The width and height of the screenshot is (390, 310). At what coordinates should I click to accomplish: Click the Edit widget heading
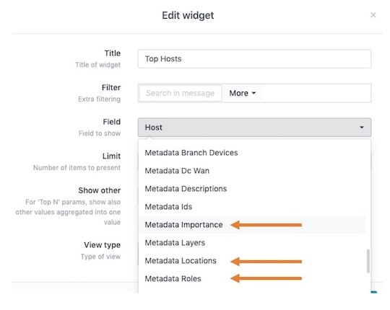(x=188, y=15)
